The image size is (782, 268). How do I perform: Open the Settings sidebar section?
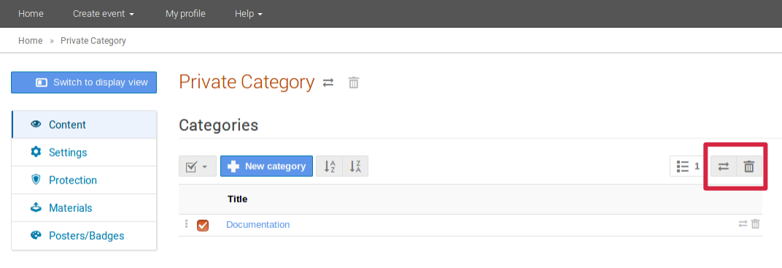[84, 152]
